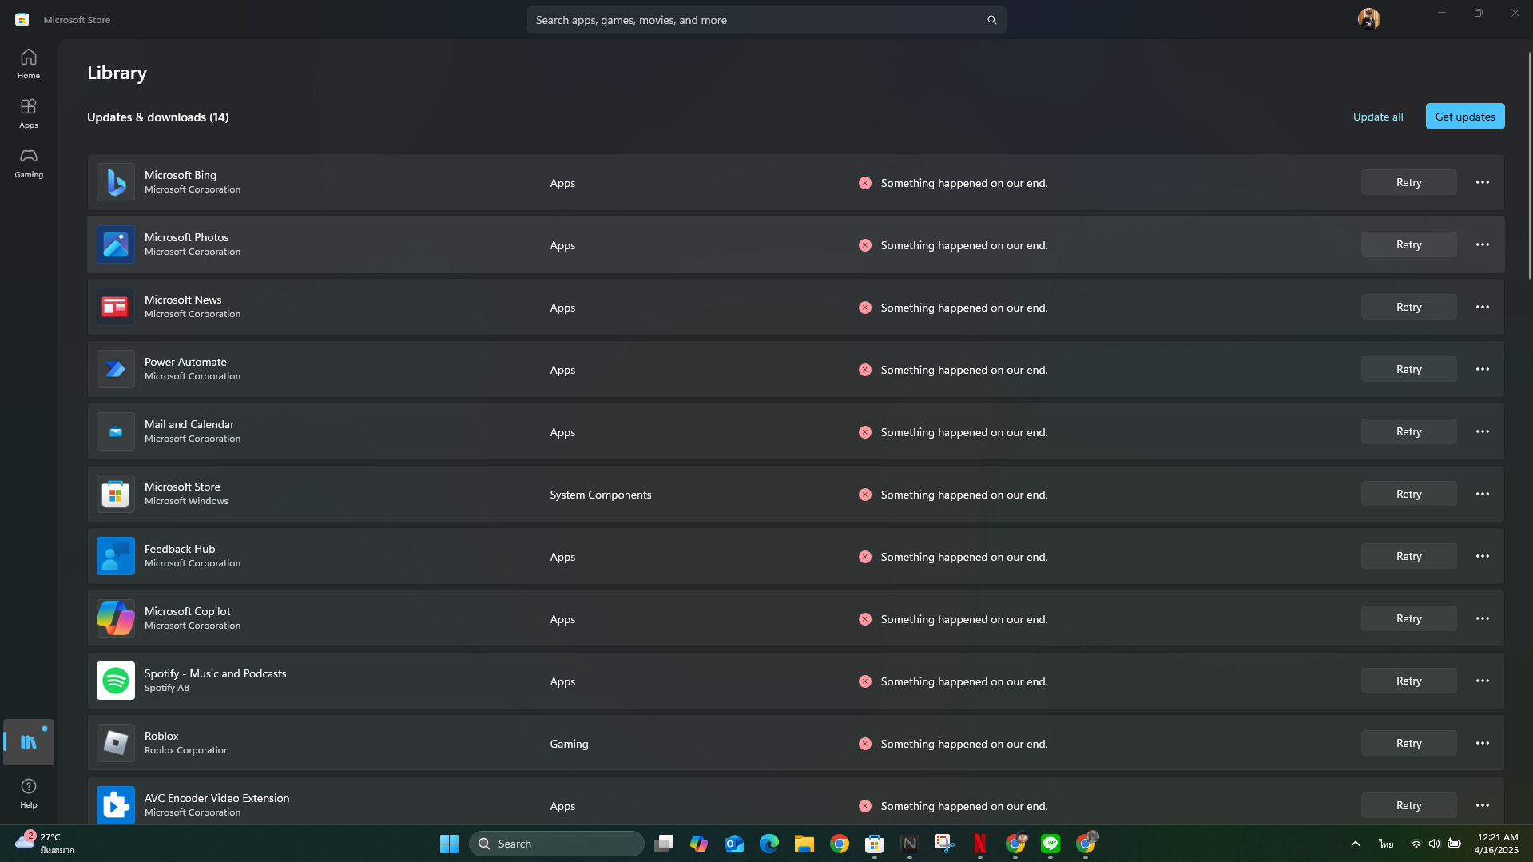Retry Roblox update

(x=1408, y=743)
